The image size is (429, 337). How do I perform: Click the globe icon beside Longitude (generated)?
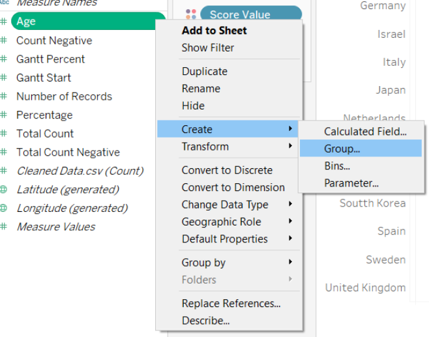(4, 209)
